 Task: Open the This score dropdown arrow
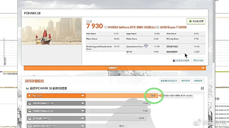tap(83, 96)
